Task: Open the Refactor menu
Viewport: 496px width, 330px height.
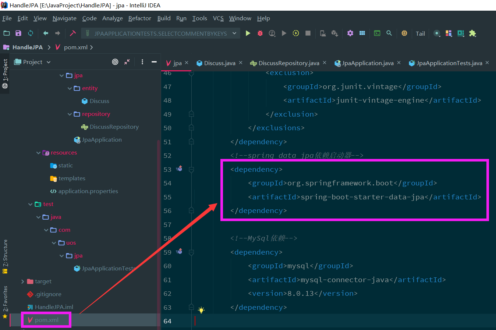Action: coord(139,18)
